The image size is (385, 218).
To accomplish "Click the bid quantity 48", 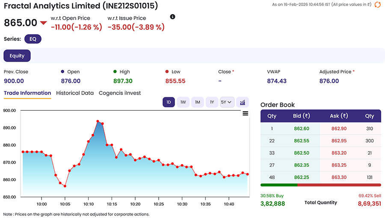I will pyautogui.click(x=272, y=177).
